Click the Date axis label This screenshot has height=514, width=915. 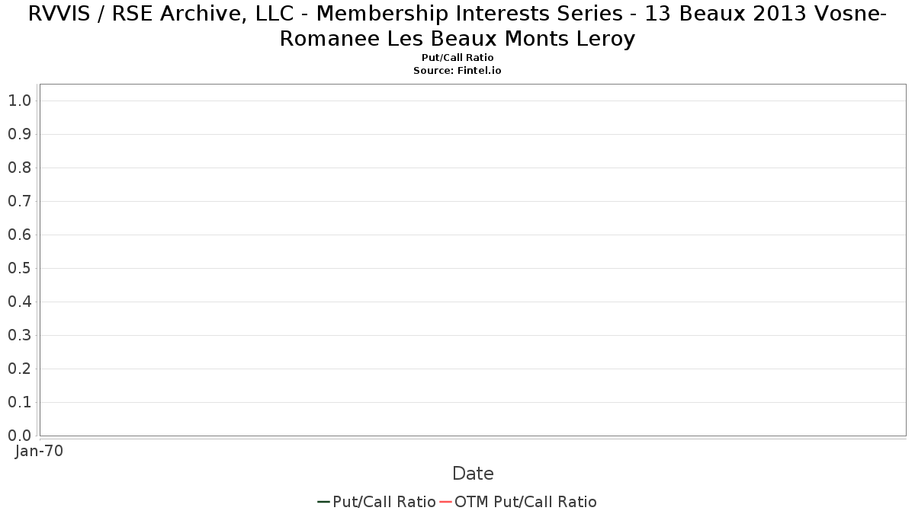(x=473, y=474)
